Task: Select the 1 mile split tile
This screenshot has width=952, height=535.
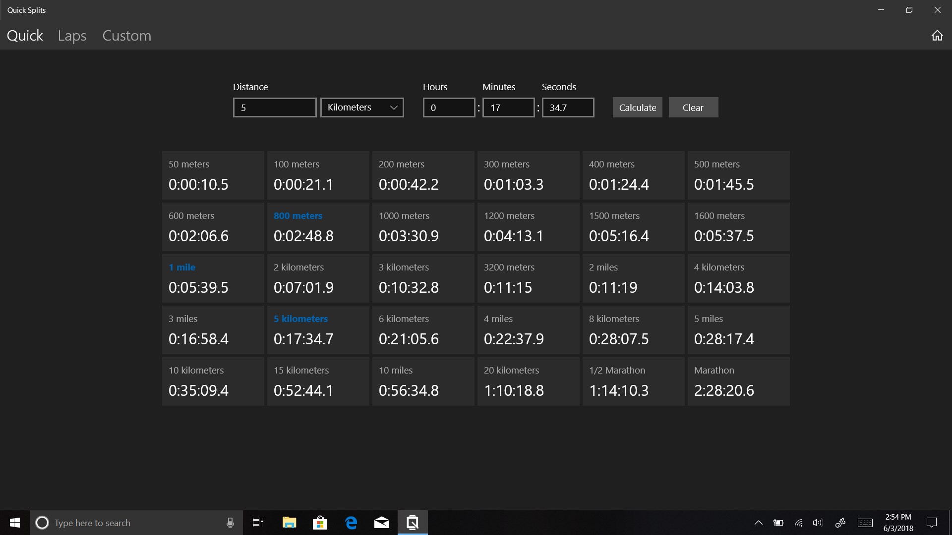Action: tap(213, 278)
